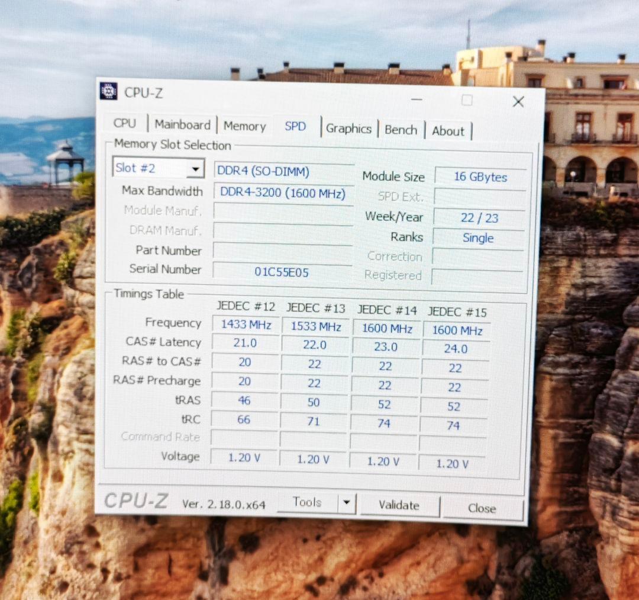Click the tRAS value 46
Viewport: 639px width, 600px height.
244,400
